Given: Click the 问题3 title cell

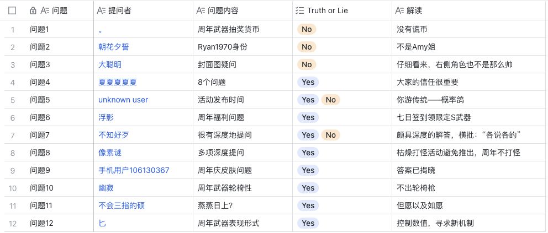Looking at the screenshot, I should pyautogui.click(x=40, y=64).
